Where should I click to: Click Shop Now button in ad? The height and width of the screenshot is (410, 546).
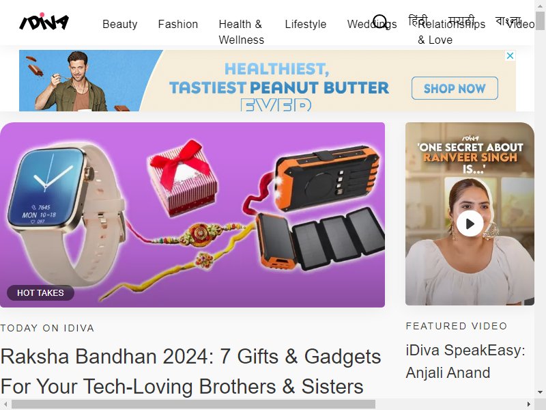(455, 88)
